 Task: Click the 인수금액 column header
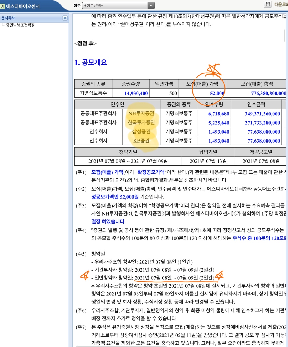pos(256,104)
